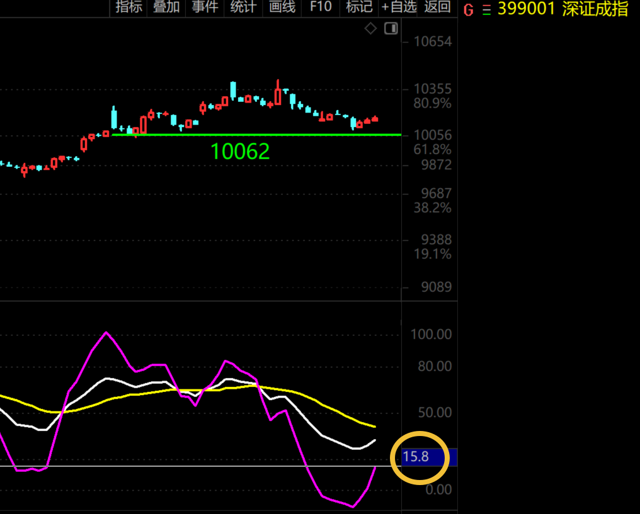
Task: Click the 80.9% retracement label
Action: (433, 104)
